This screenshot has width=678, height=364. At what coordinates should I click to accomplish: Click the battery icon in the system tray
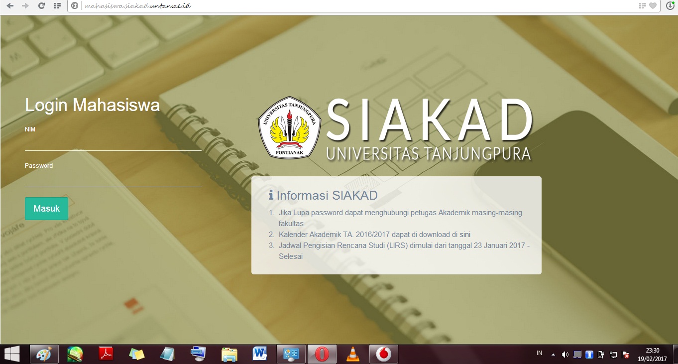click(588, 355)
